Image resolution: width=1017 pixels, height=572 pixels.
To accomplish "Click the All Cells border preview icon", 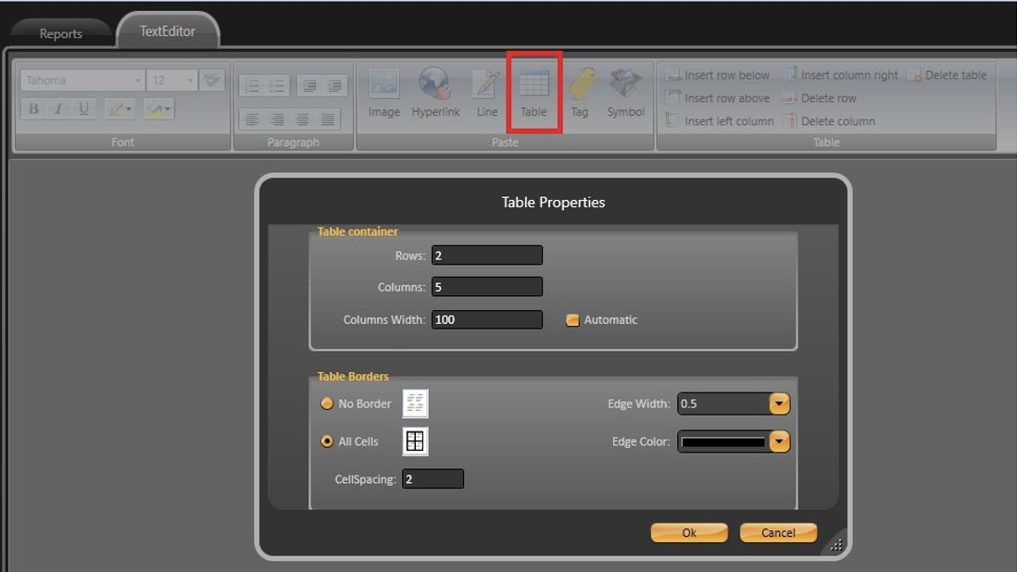I will coord(415,441).
